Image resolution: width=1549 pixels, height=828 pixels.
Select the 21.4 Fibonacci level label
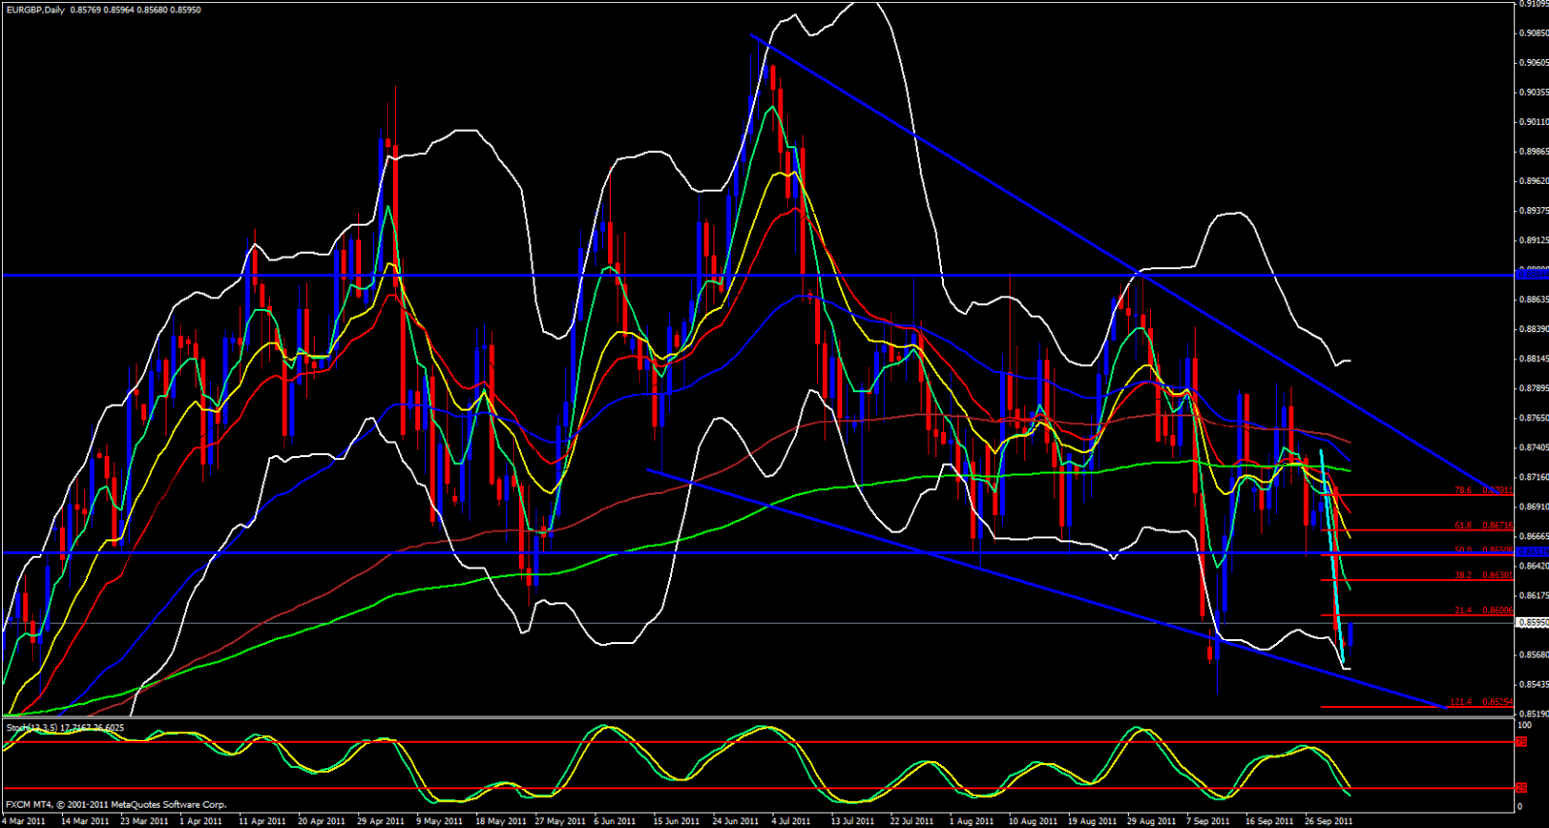tap(1463, 611)
